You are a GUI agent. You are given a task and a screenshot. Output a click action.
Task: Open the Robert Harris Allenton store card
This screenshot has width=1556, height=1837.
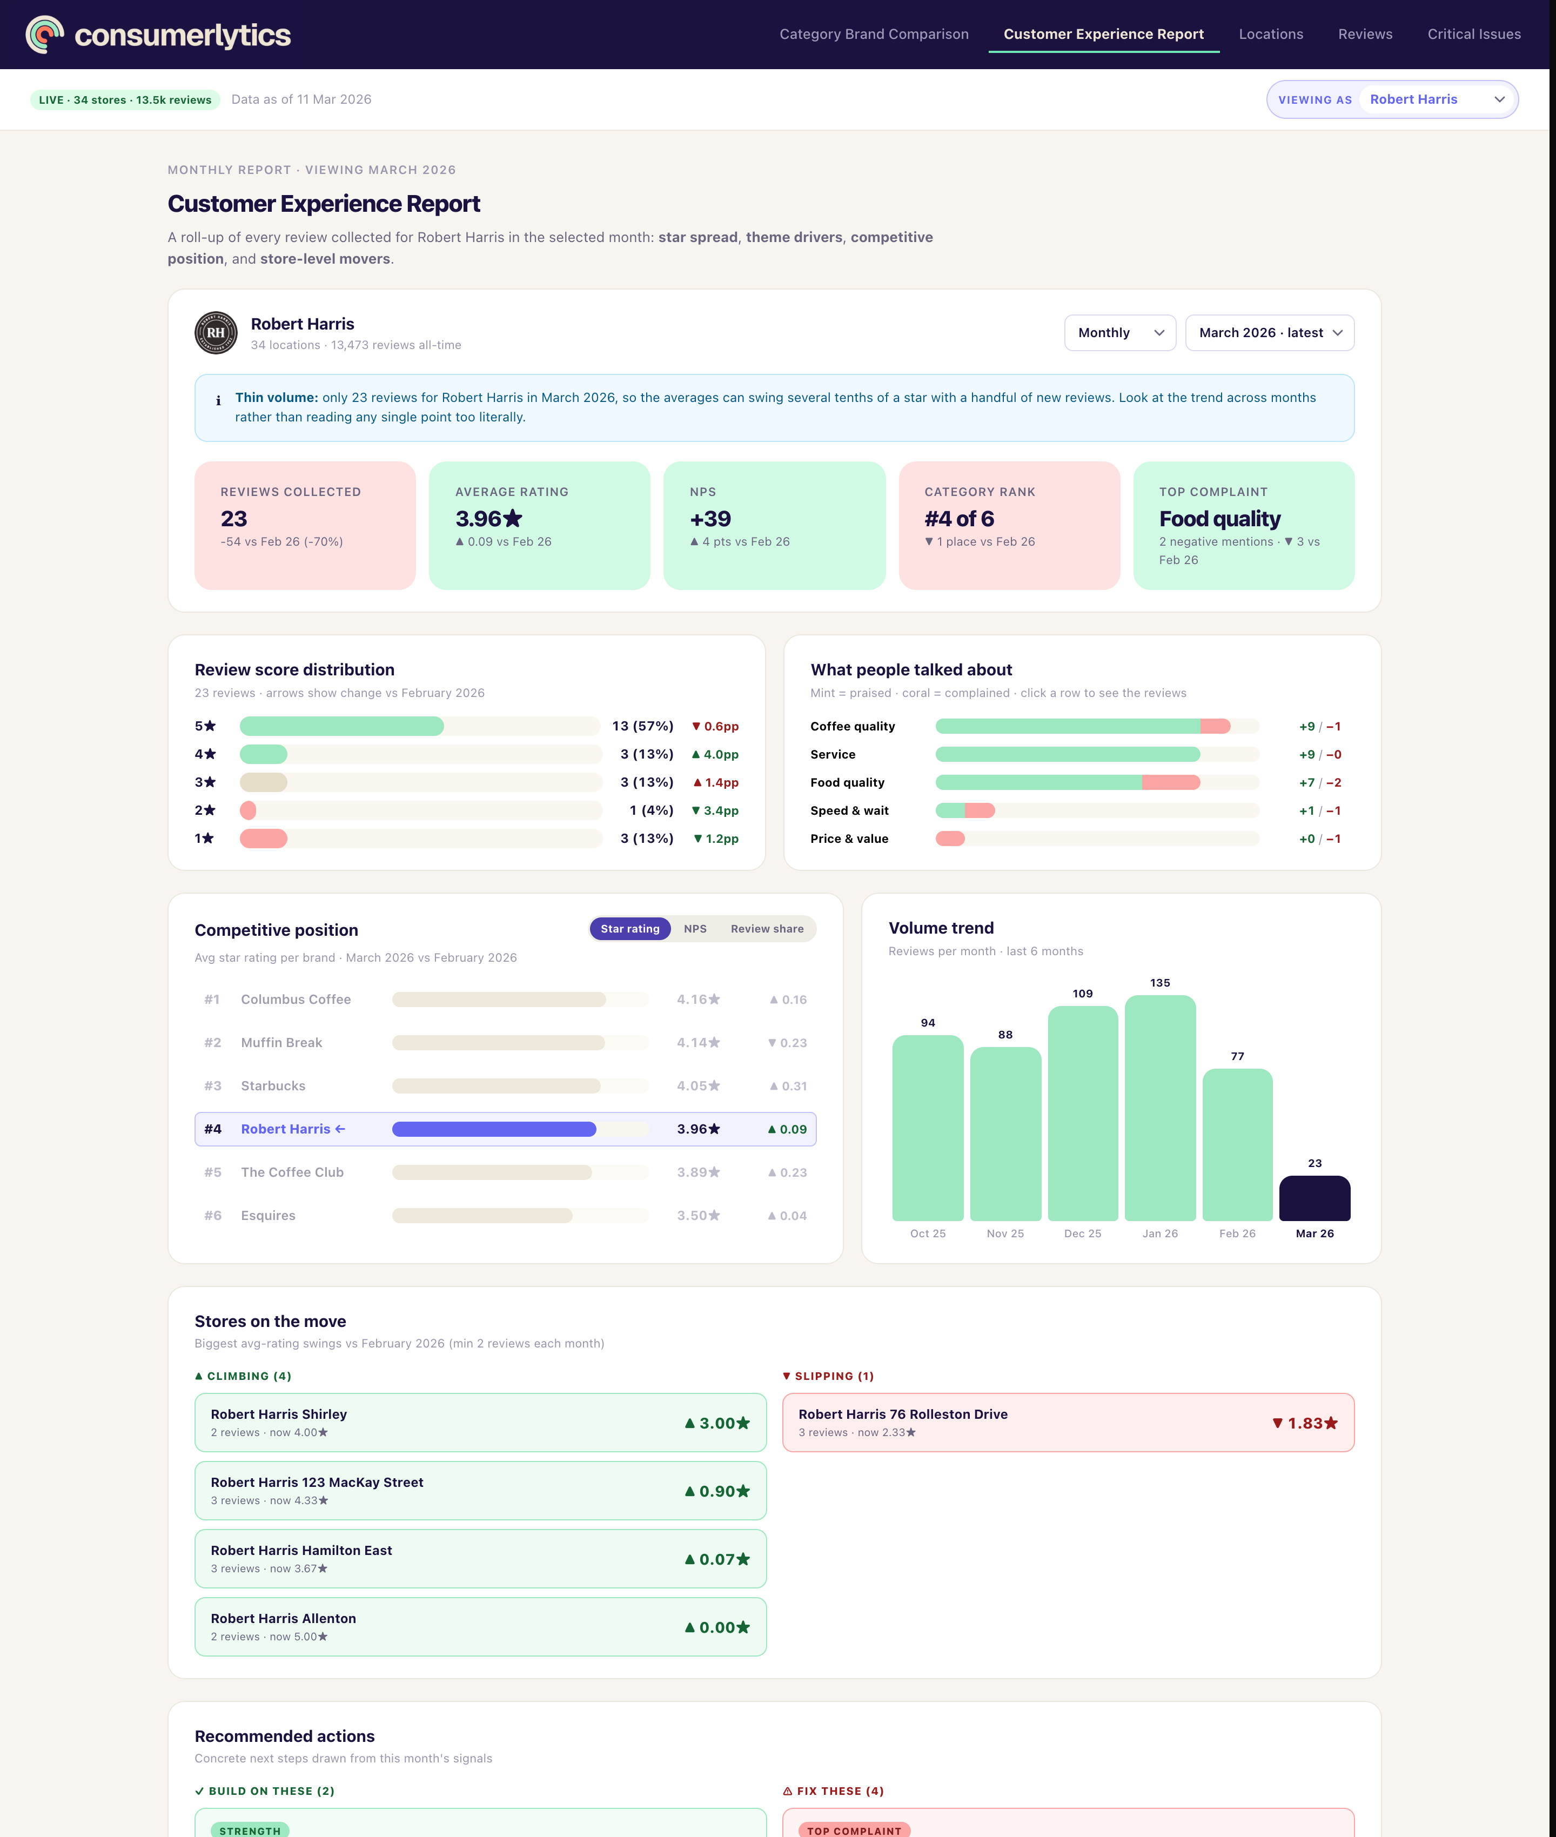click(x=480, y=1626)
